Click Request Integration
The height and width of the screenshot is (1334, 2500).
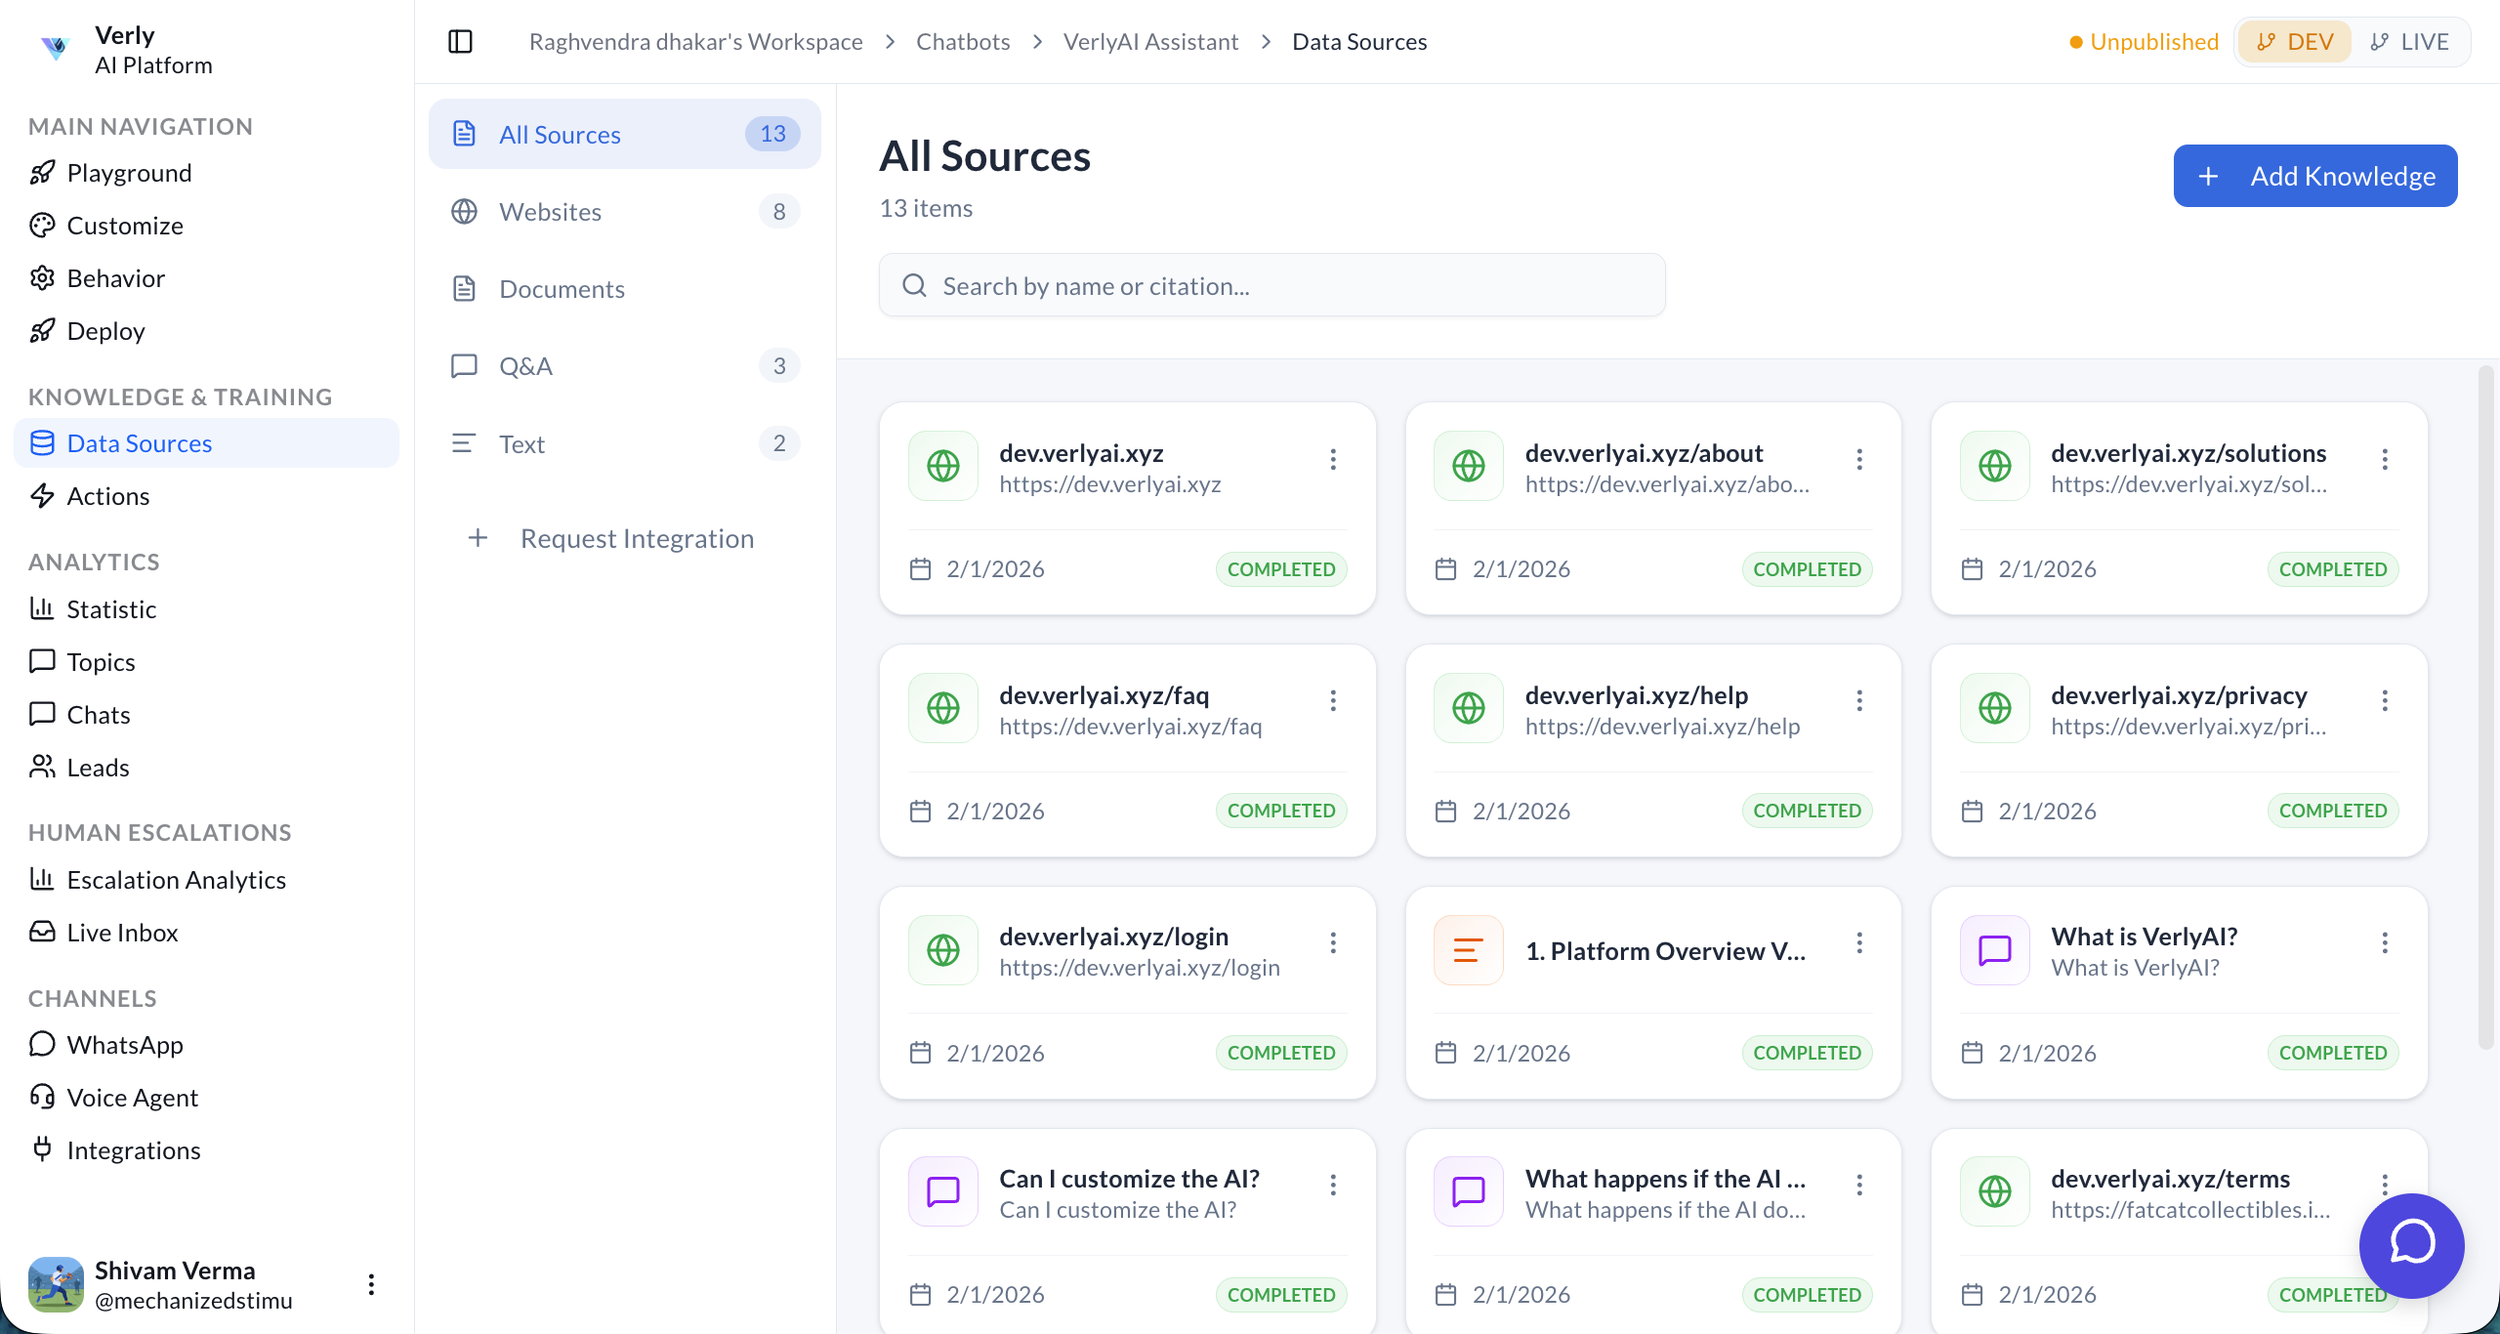613,538
